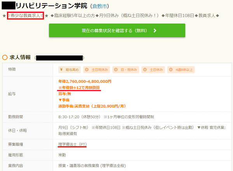233x171 pixels.
Task: Click the yen icon in 給与高め tag
Action: [62, 69]
